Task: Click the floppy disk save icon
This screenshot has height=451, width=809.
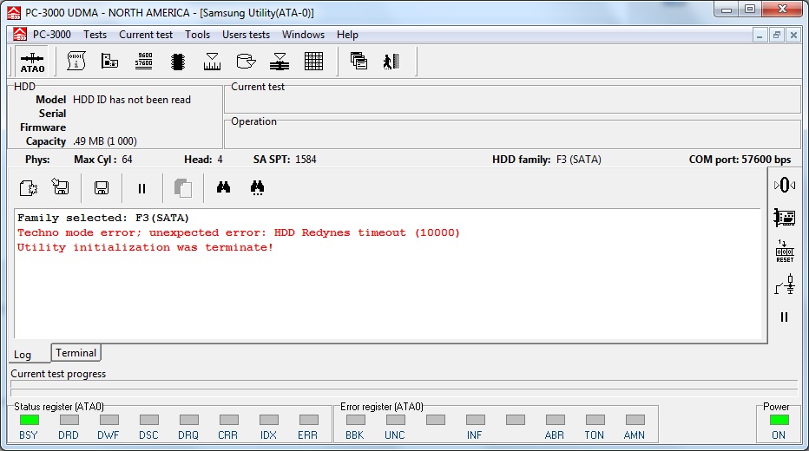Action: (101, 187)
